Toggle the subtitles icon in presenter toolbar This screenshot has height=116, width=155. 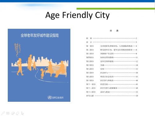coord(8,113)
